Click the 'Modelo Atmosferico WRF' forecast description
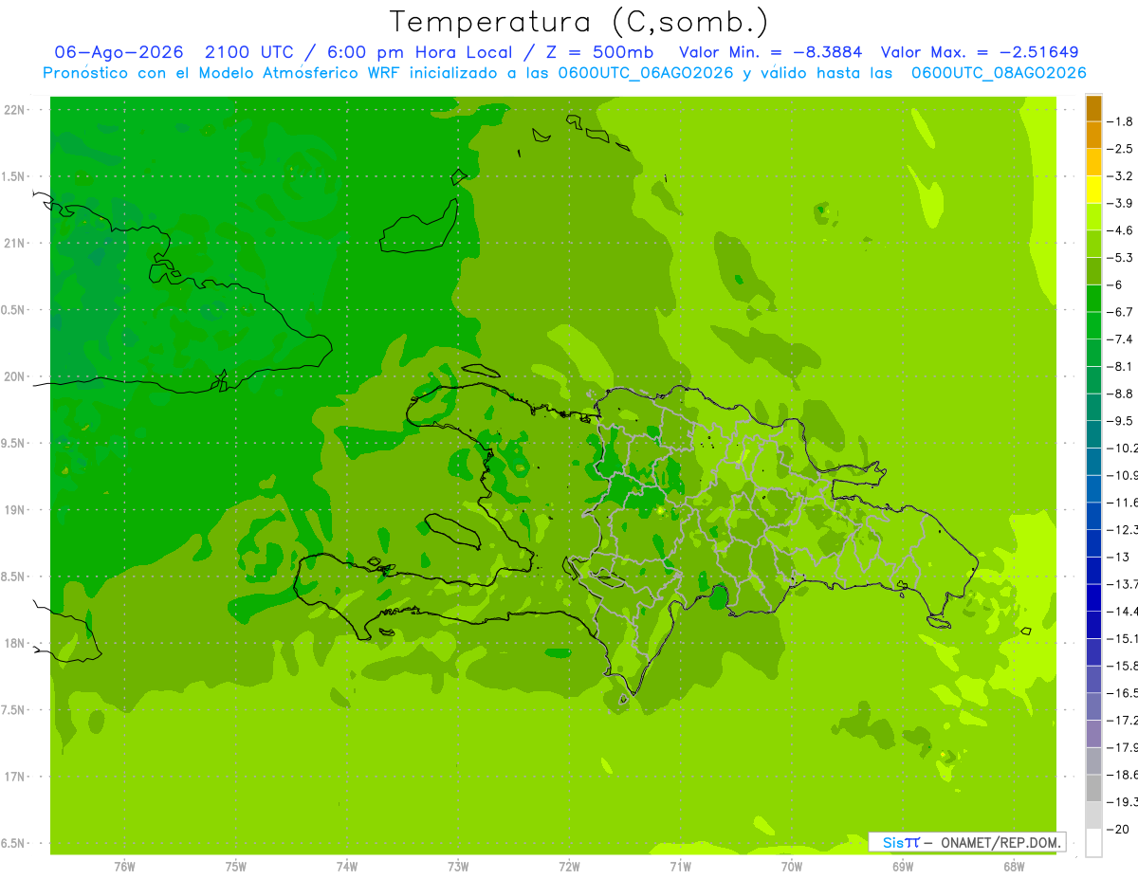Viewport: 1138px width, 879px height. coord(289,73)
